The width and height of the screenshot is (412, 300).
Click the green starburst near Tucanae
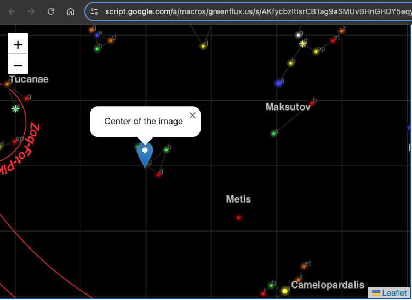[x=15, y=108]
